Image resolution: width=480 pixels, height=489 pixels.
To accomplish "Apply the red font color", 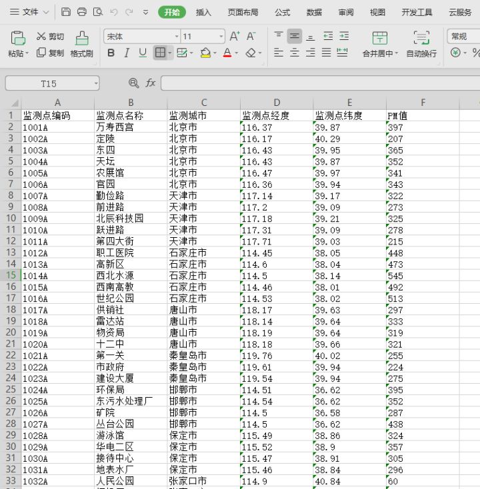I will (227, 53).
